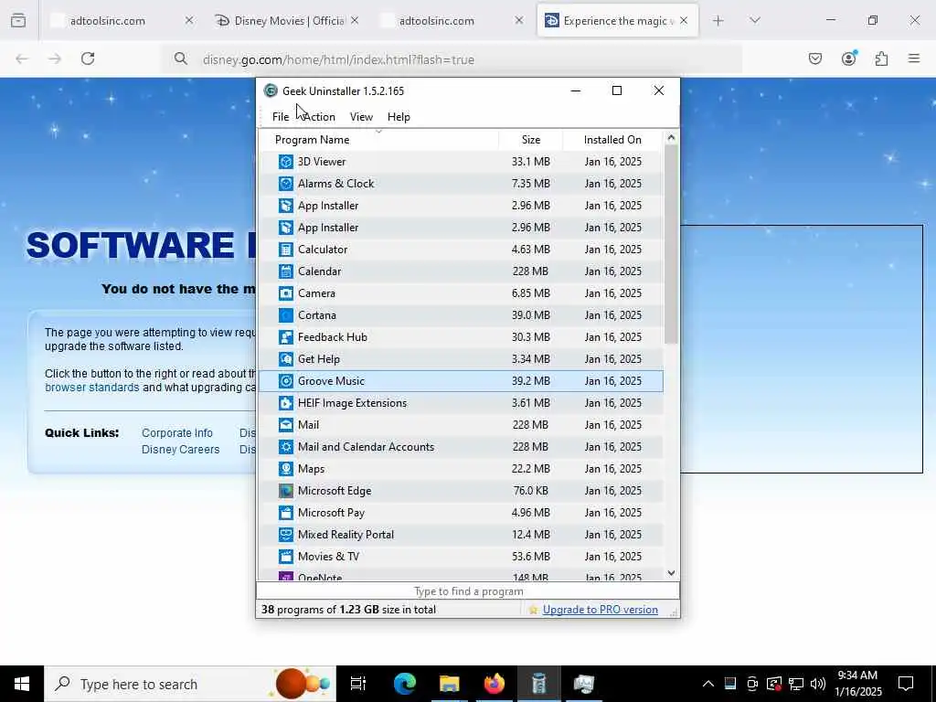
Task: Select the 39.0 MB Cortana size cell
Action: (530, 315)
